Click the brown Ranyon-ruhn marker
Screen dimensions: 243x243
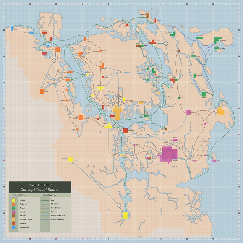[179, 51]
